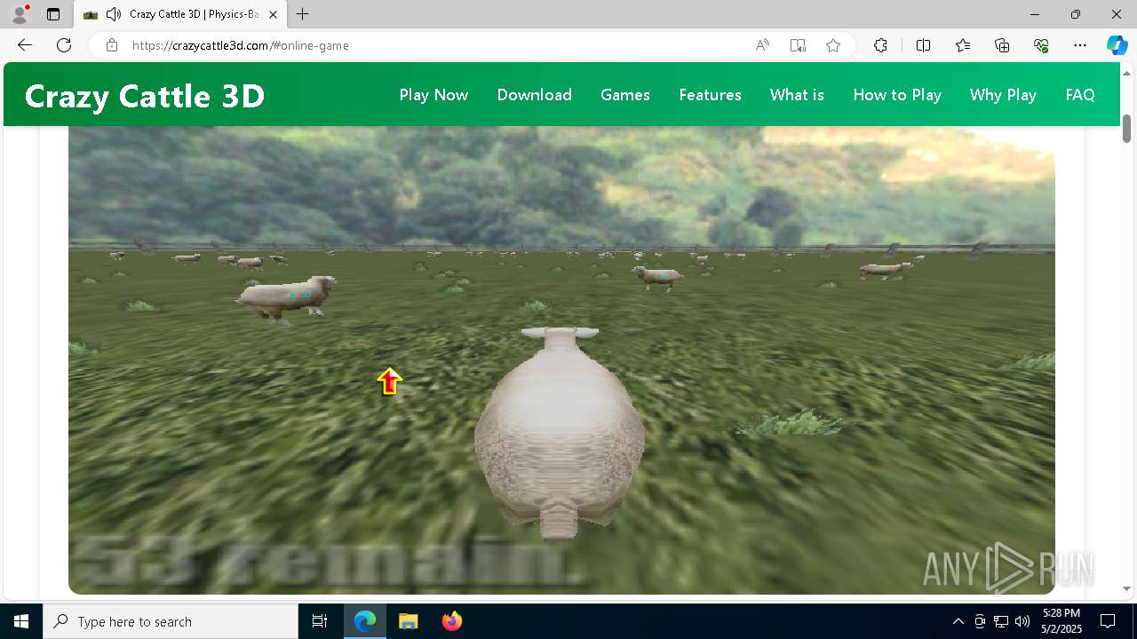Close the Crazy Cattle 3D tab

[x=273, y=14]
